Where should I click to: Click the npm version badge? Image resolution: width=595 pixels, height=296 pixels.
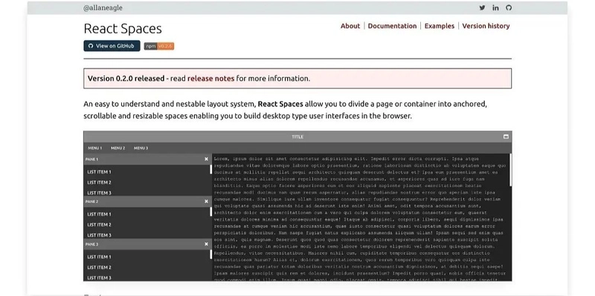pos(159,46)
